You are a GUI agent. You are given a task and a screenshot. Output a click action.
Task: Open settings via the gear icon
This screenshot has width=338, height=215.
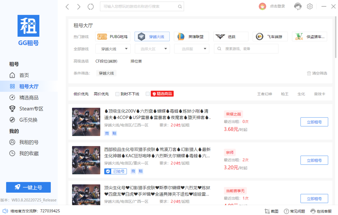point(310,6)
